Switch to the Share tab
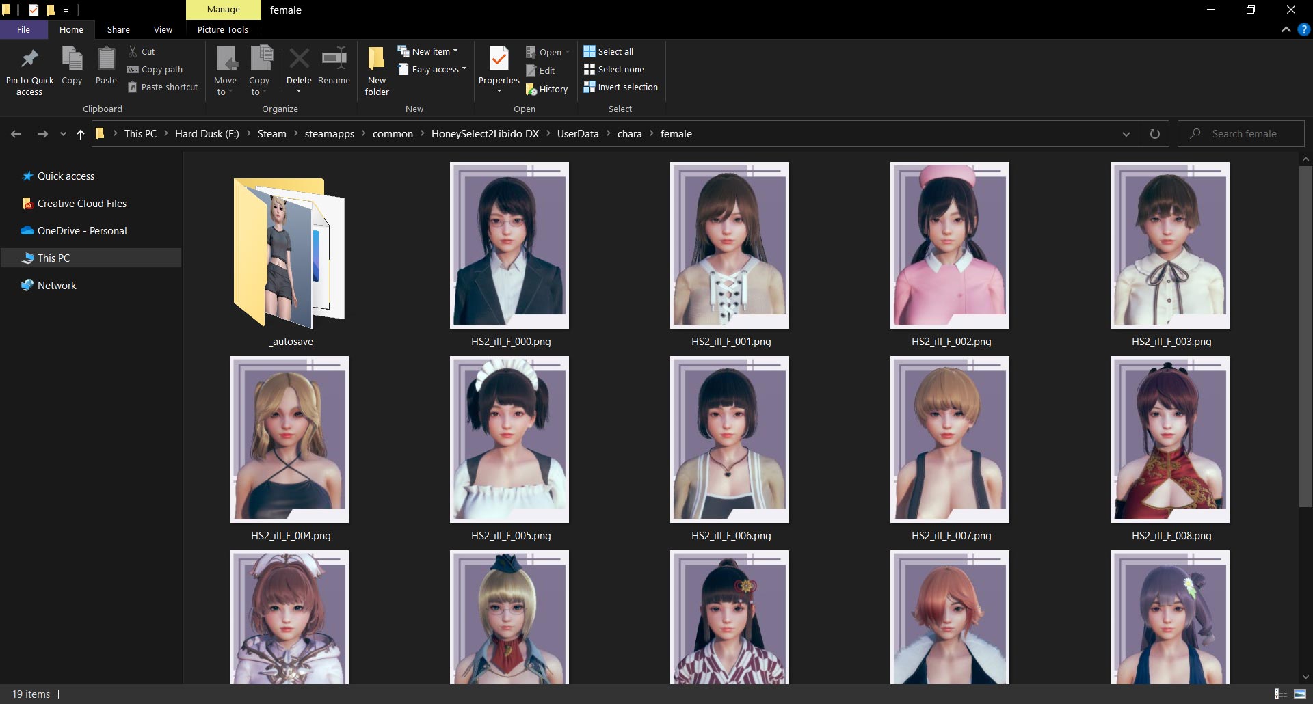This screenshot has width=1313, height=704. 118,29
